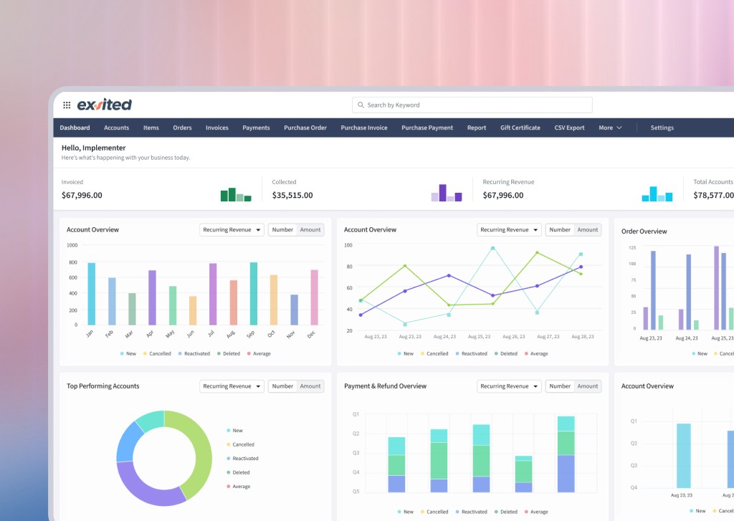This screenshot has height=521, width=734.
Task: Select Number toggle in Payment & Refund Overview
Action: click(560, 386)
